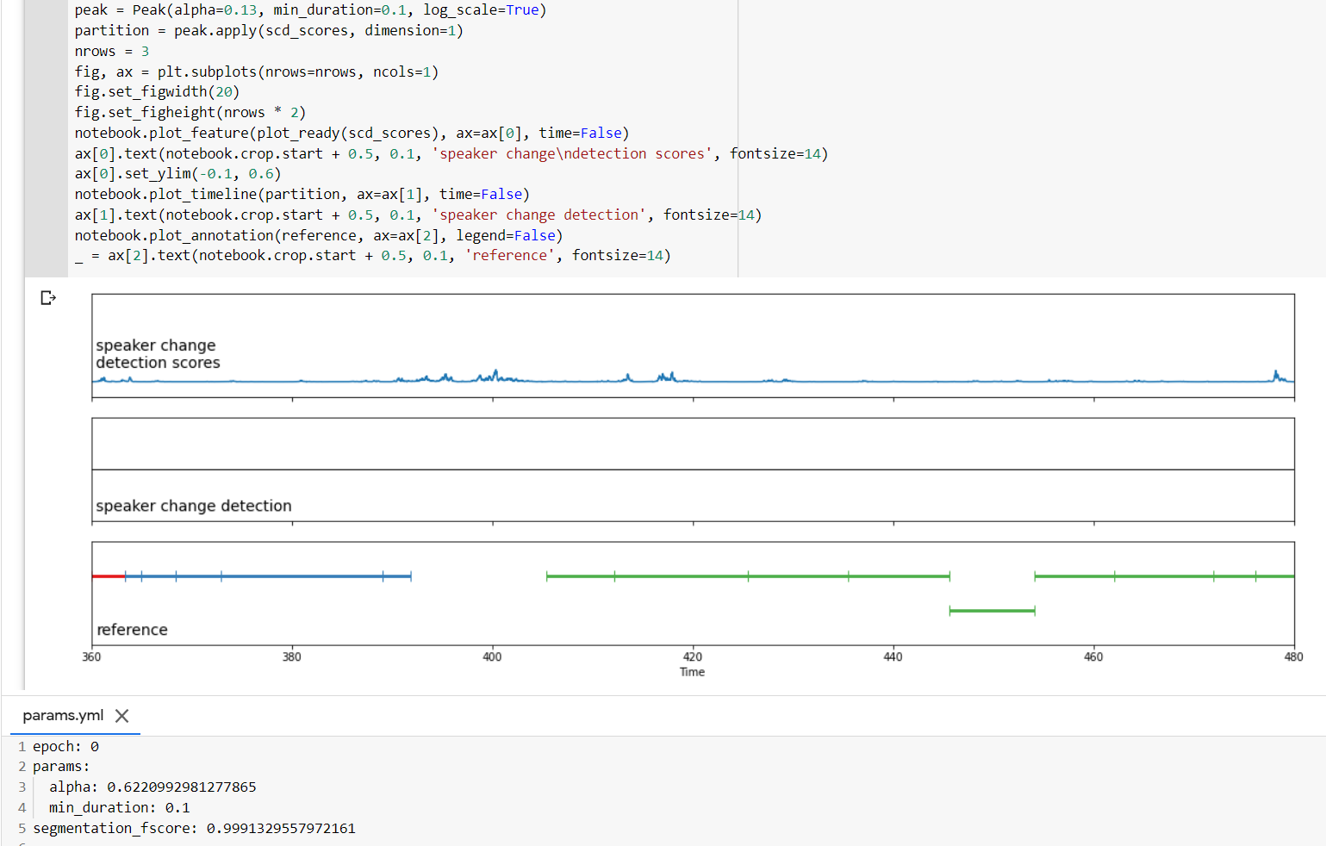Click line number 5 in params.yml
The height and width of the screenshot is (846, 1326).
[22, 828]
